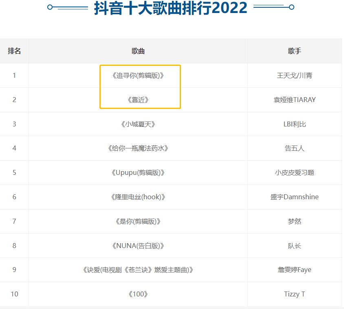Select the 歌手 column header
The height and width of the screenshot is (309, 344).
tap(295, 51)
